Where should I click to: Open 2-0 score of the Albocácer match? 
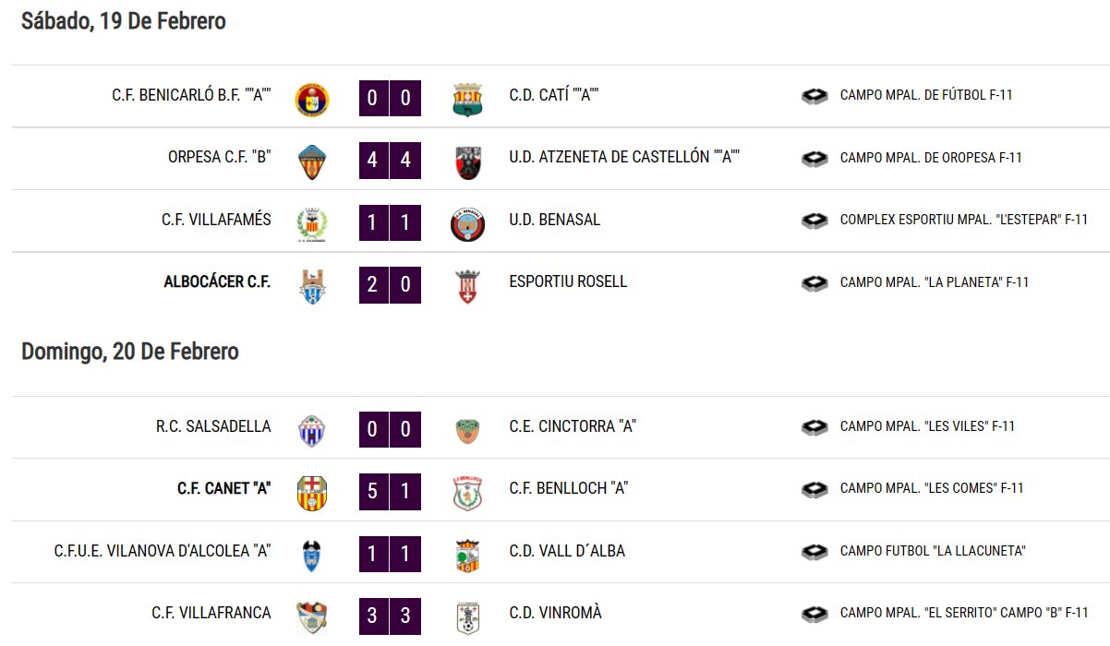click(390, 284)
